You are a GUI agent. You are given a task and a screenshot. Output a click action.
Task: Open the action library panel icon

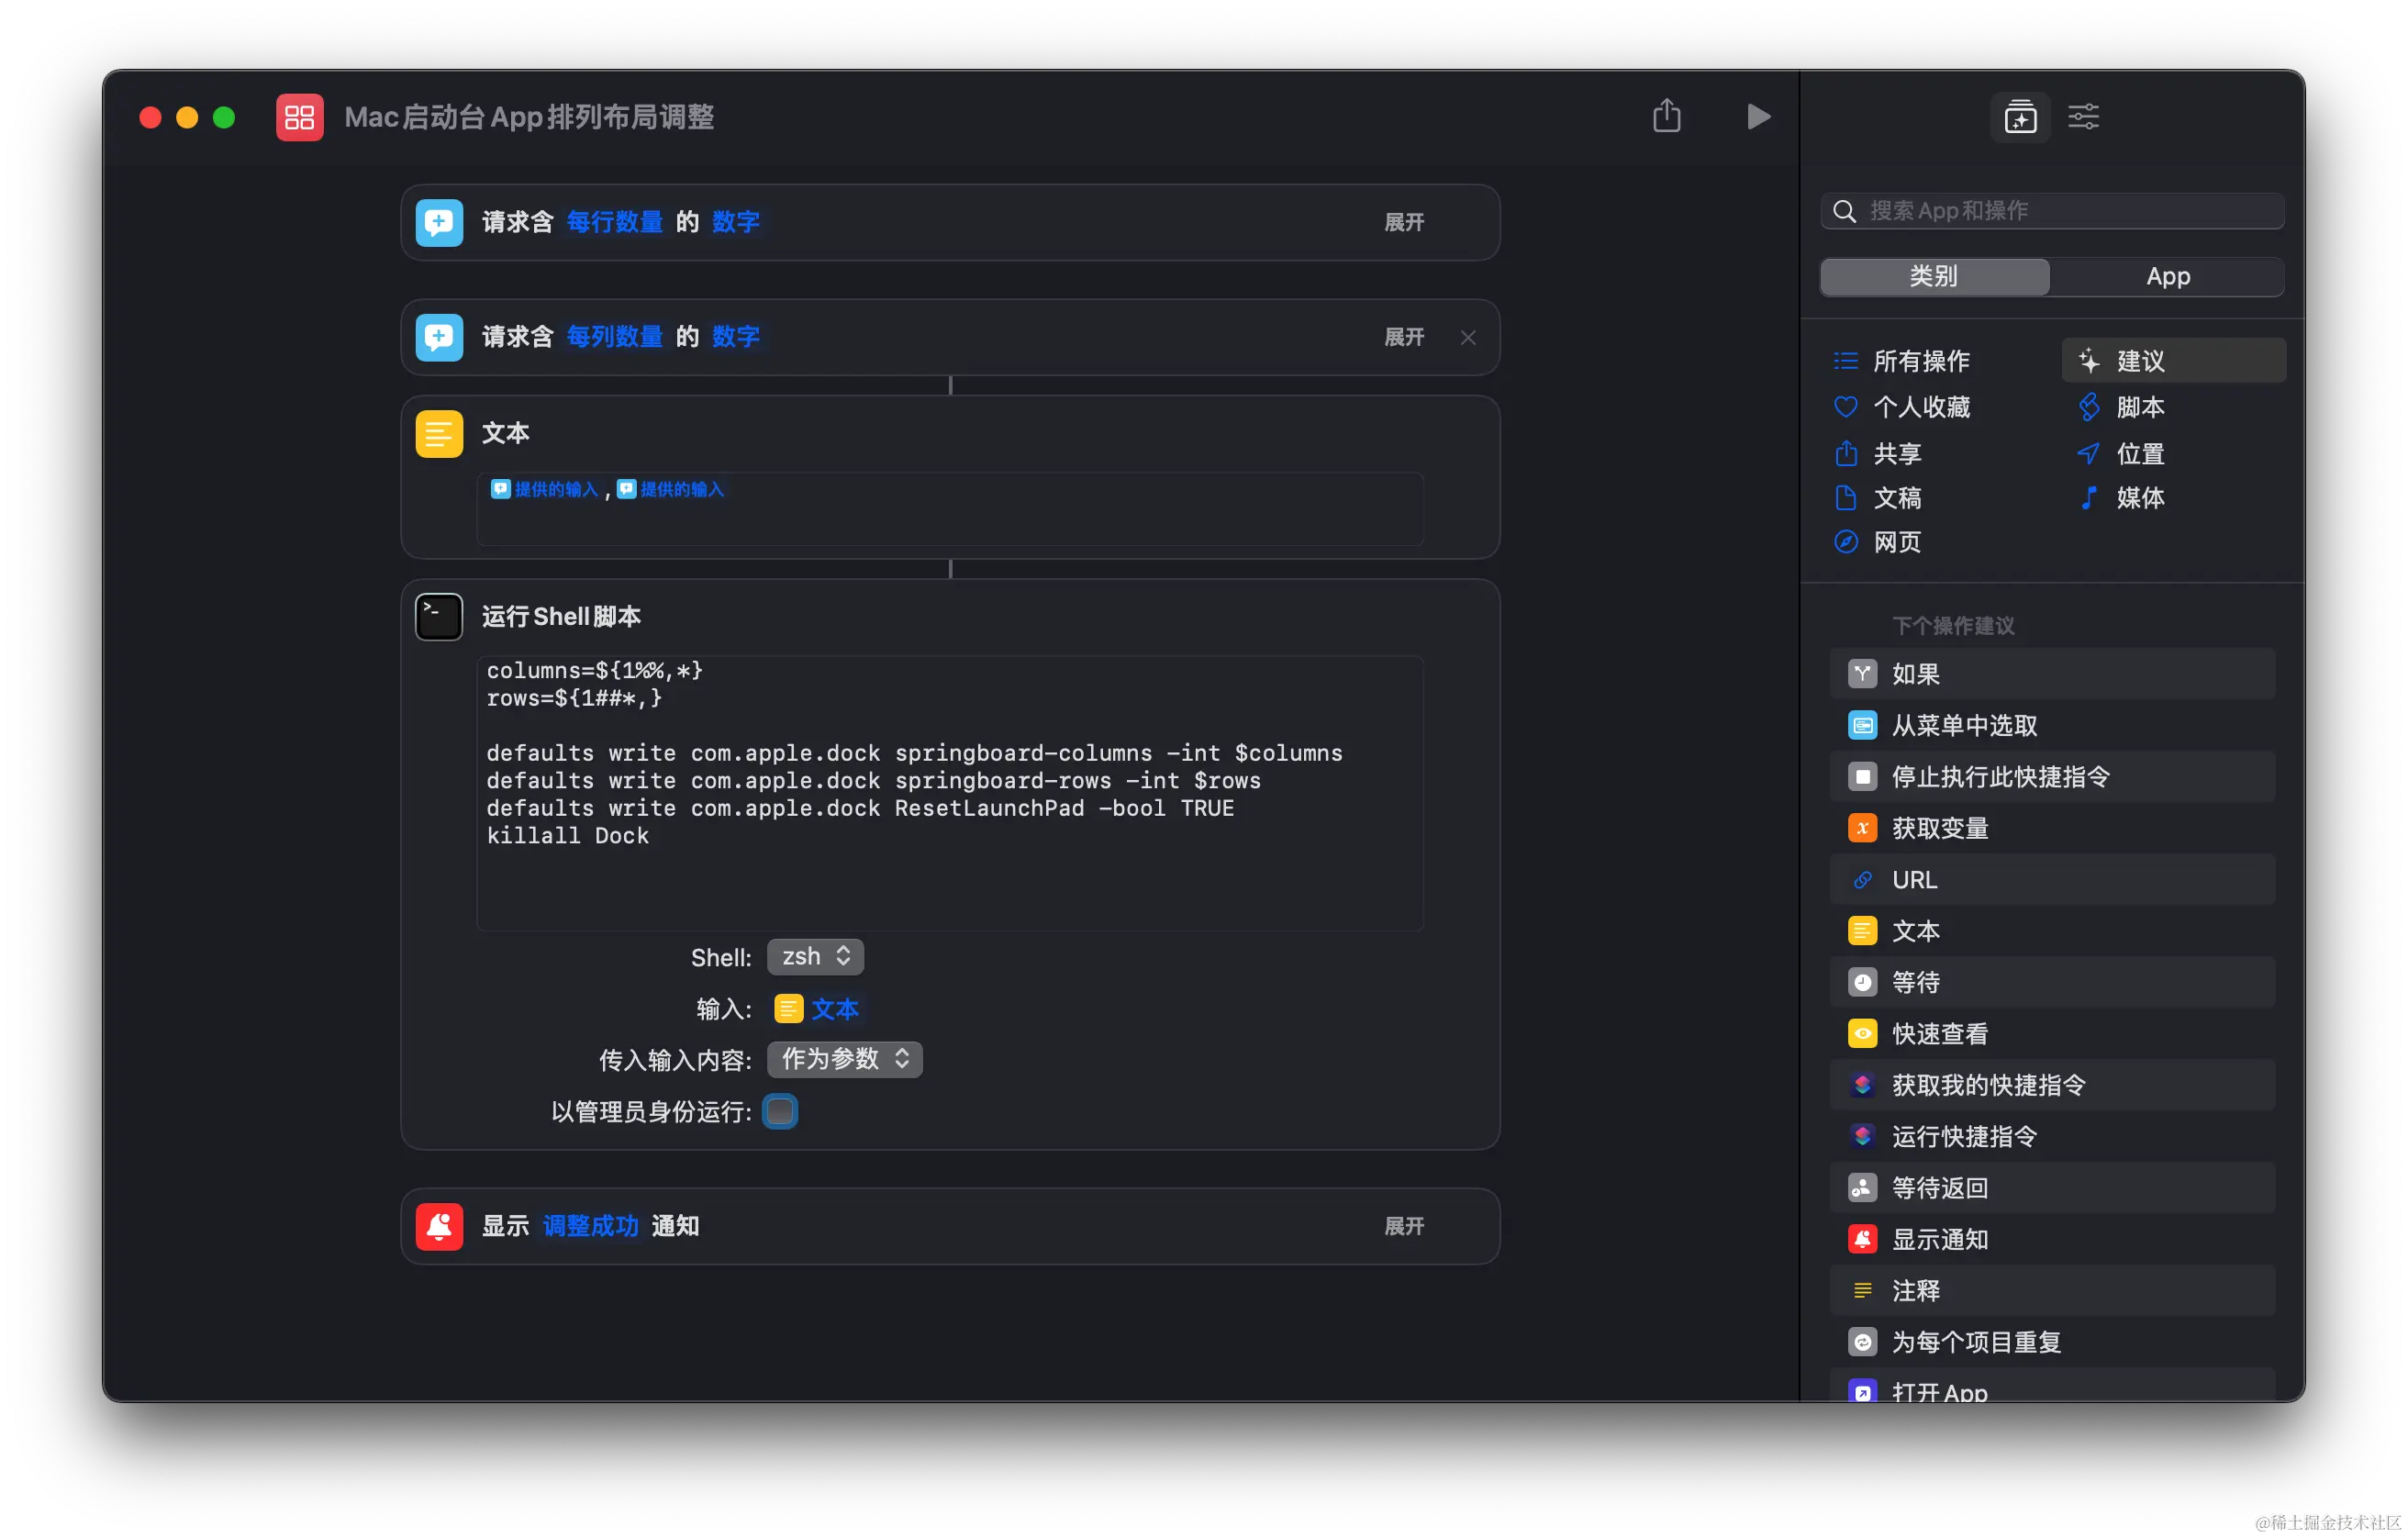(2020, 118)
